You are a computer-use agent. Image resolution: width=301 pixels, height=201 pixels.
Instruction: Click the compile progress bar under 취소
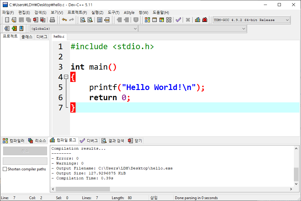pyautogui.click(x=25, y=161)
